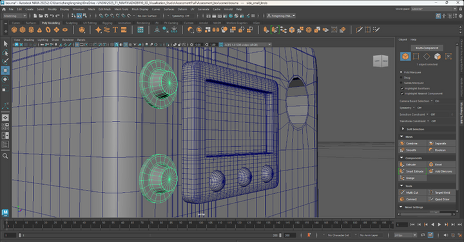
Task: Open the Workspace General dropdown
Action: coord(434,9)
